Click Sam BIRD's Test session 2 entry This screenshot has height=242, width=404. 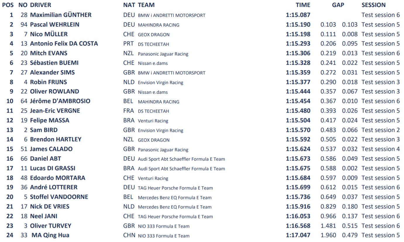click(380, 130)
